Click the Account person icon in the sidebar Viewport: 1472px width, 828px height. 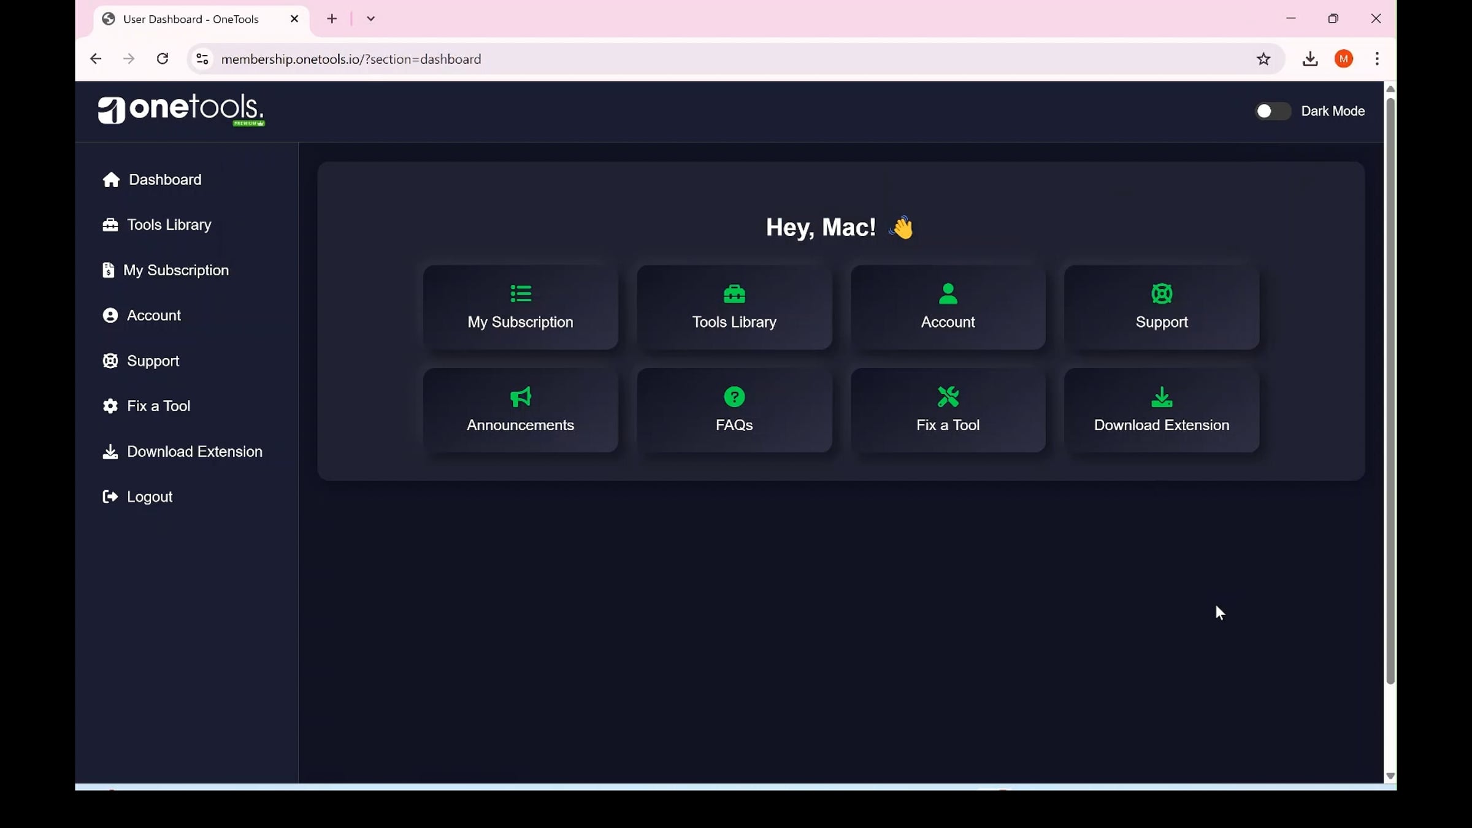coord(110,315)
